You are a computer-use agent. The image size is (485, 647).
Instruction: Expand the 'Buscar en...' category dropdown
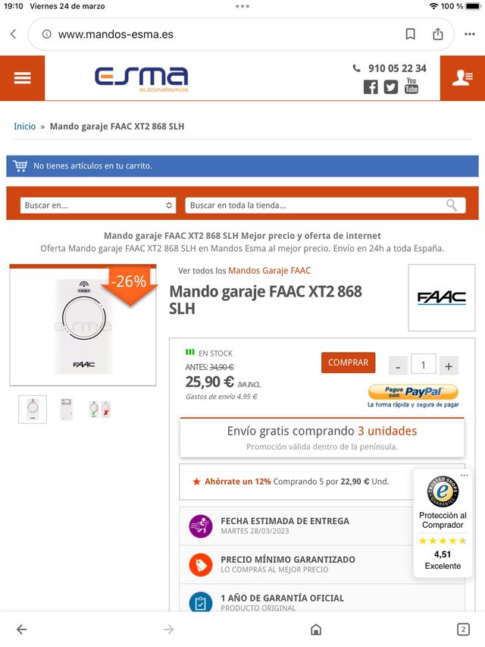[x=99, y=205]
